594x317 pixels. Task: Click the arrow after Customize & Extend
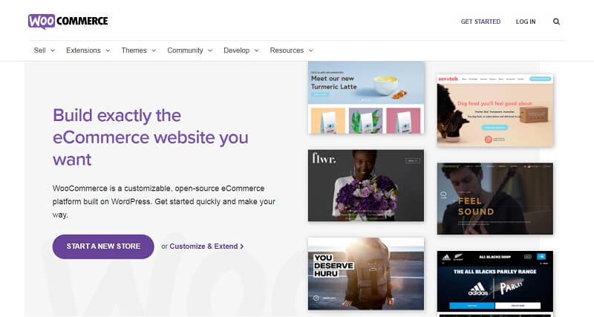coord(242,246)
